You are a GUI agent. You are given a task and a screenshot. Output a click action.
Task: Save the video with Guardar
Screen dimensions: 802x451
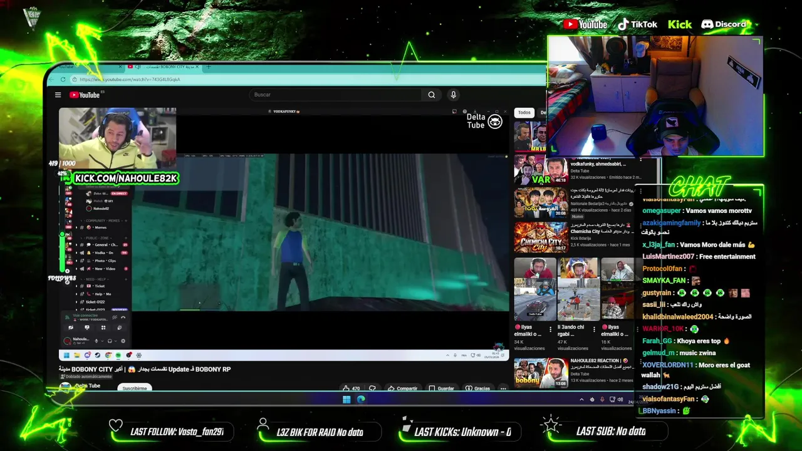point(441,388)
